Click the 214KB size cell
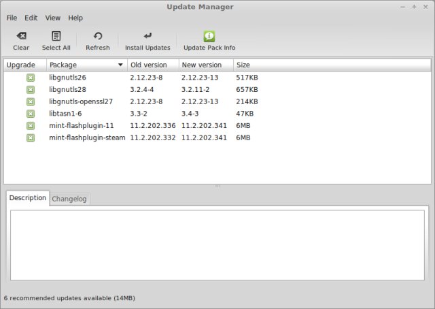The height and width of the screenshot is (309, 435). click(x=247, y=101)
